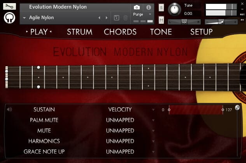Expand the GRACE NOTE UP dropdown
Image resolution: width=246 pixels, height=163 pixels.
[153, 152]
